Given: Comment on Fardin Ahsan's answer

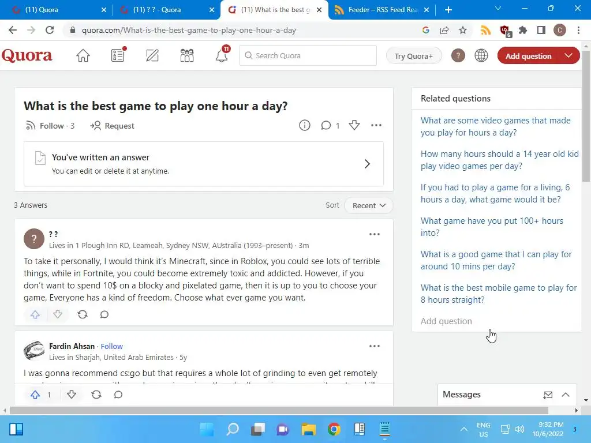Looking at the screenshot, I should click(118, 395).
